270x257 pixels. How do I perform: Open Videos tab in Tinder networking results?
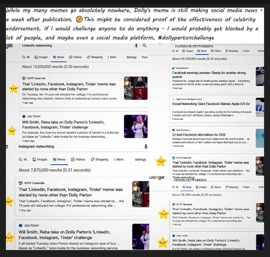pyautogui.click(x=216, y=187)
